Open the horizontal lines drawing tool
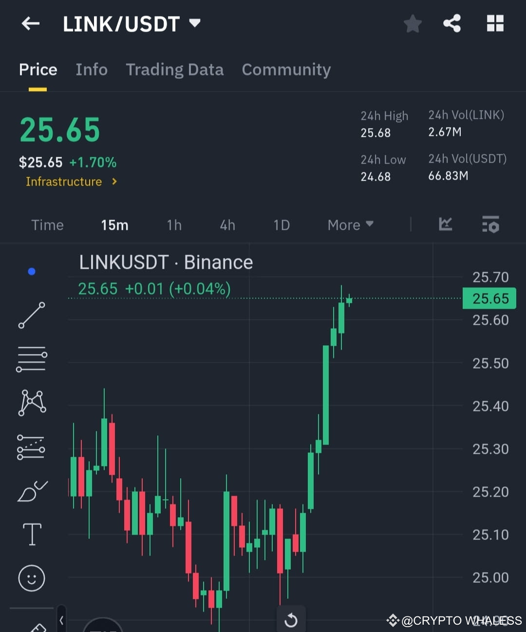The width and height of the screenshot is (526, 632). pos(31,359)
